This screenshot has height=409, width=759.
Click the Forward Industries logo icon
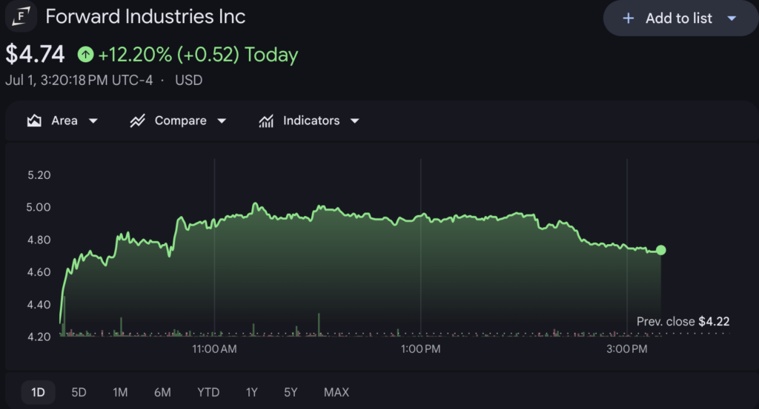21,16
